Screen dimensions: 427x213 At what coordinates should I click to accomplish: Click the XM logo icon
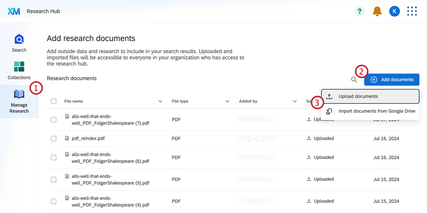pyautogui.click(x=14, y=11)
